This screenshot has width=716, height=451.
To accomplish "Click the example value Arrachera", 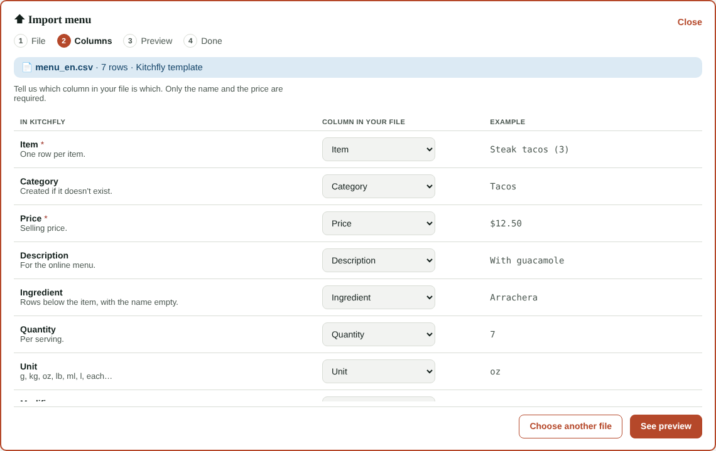I will click(514, 297).
